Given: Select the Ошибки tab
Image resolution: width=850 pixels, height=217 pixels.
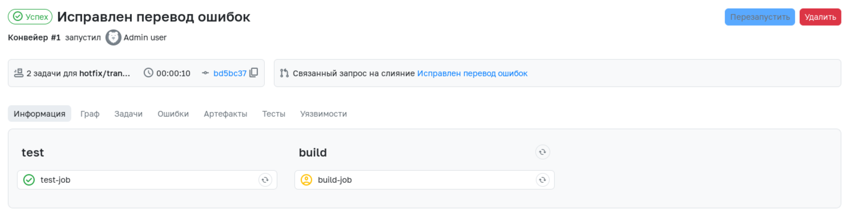Looking at the screenshot, I should [x=173, y=113].
